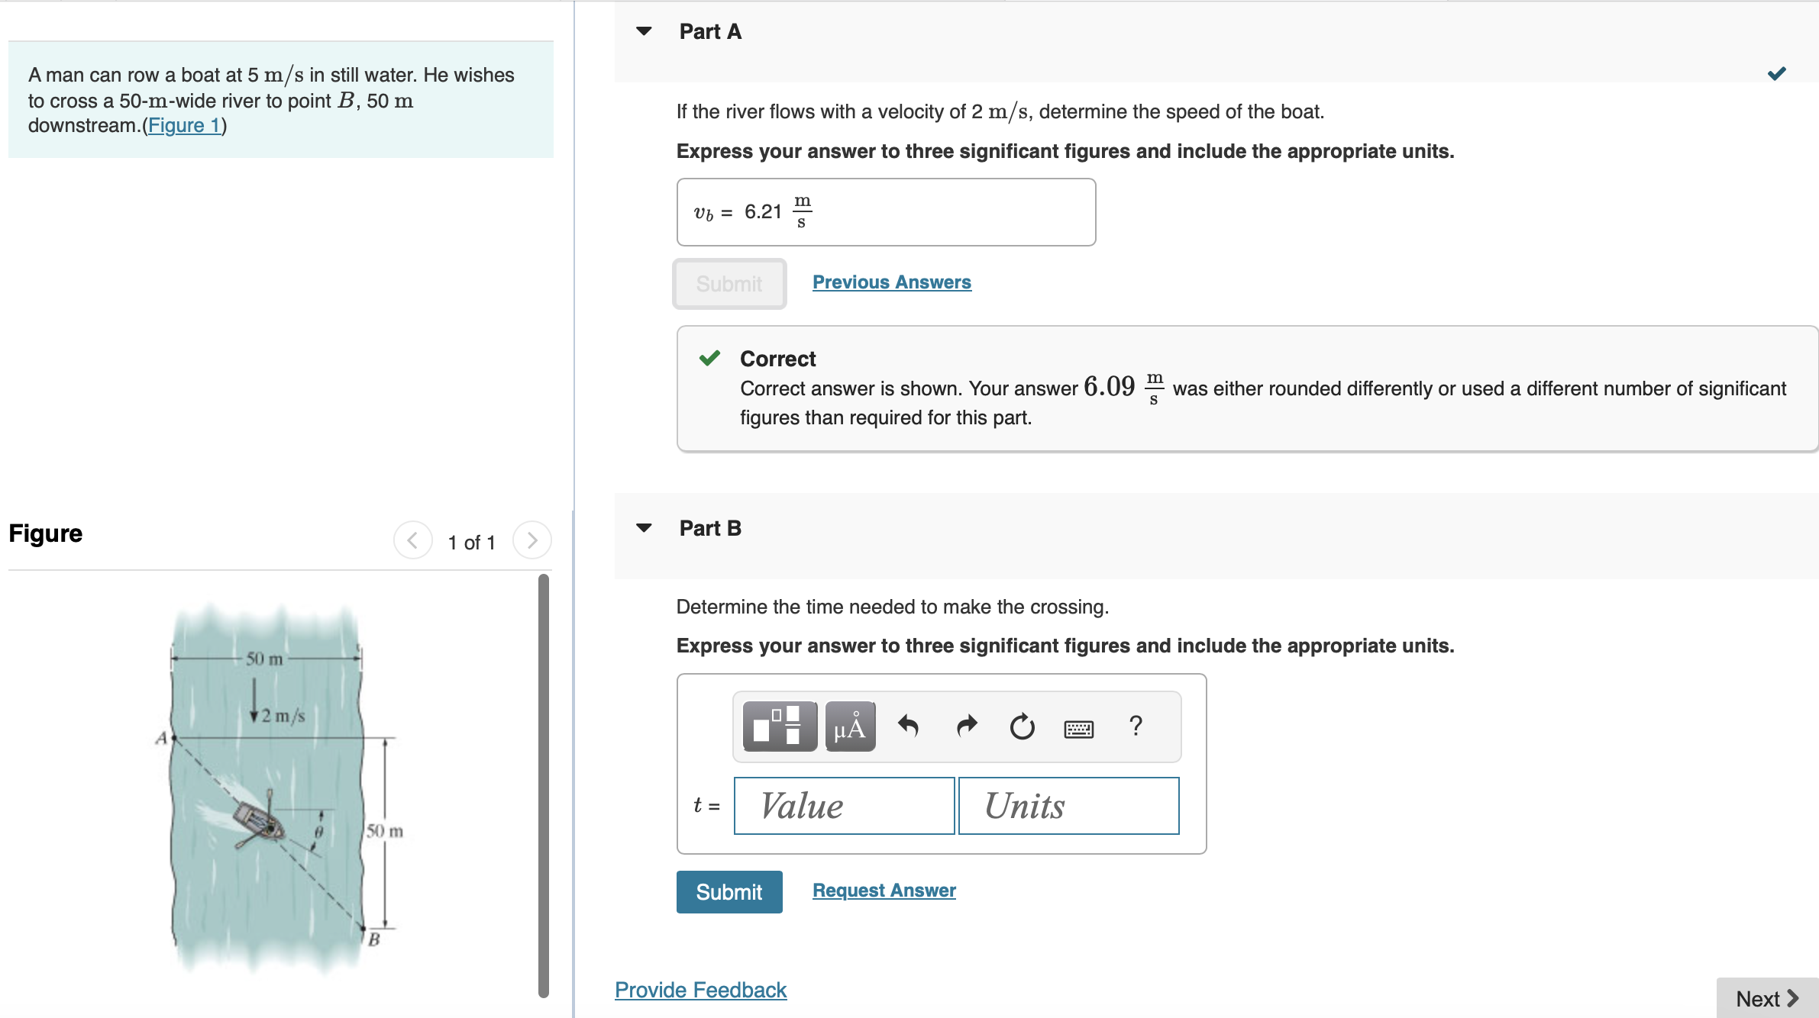Undo last change in equation editor
The height and width of the screenshot is (1018, 1819).
tap(909, 726)
